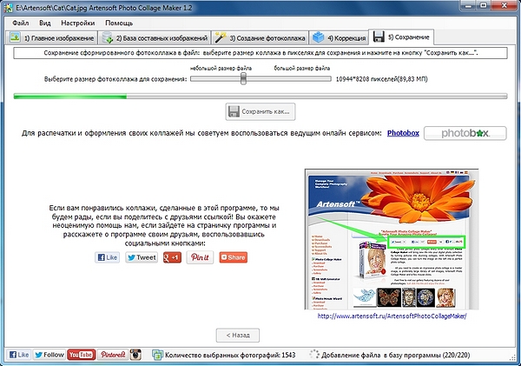
Task: Select tab 5) Сохранение
Action: coord(401,37)
